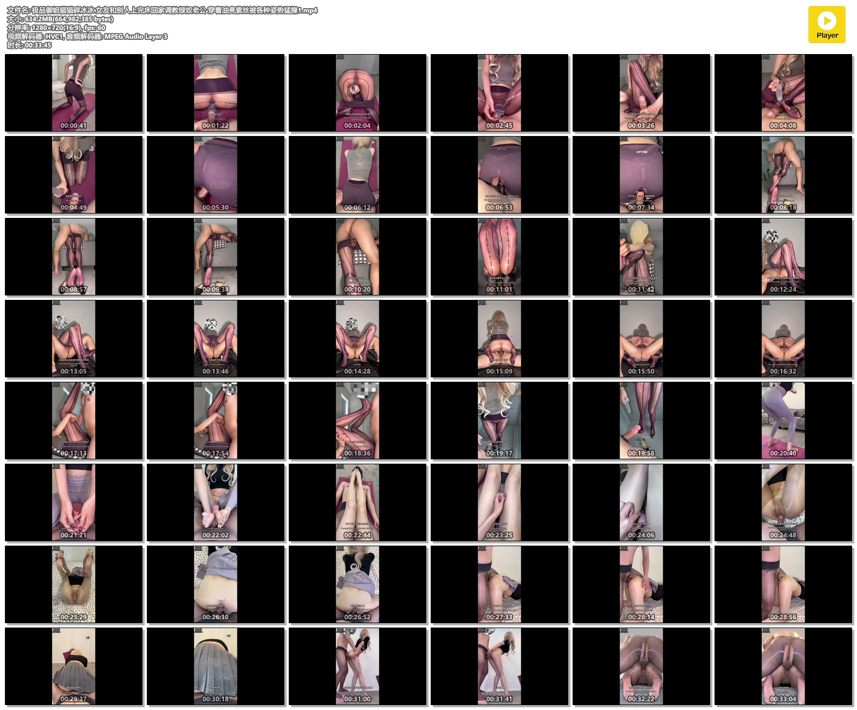The height and width of the screenshot is (710, 857).
Task: Open the thumbnail at 00:12:24
Action: tap(783, 257)
